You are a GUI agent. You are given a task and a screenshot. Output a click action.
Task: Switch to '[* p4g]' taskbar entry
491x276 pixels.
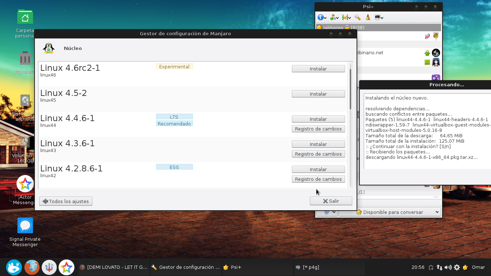[x=329, y=267]
